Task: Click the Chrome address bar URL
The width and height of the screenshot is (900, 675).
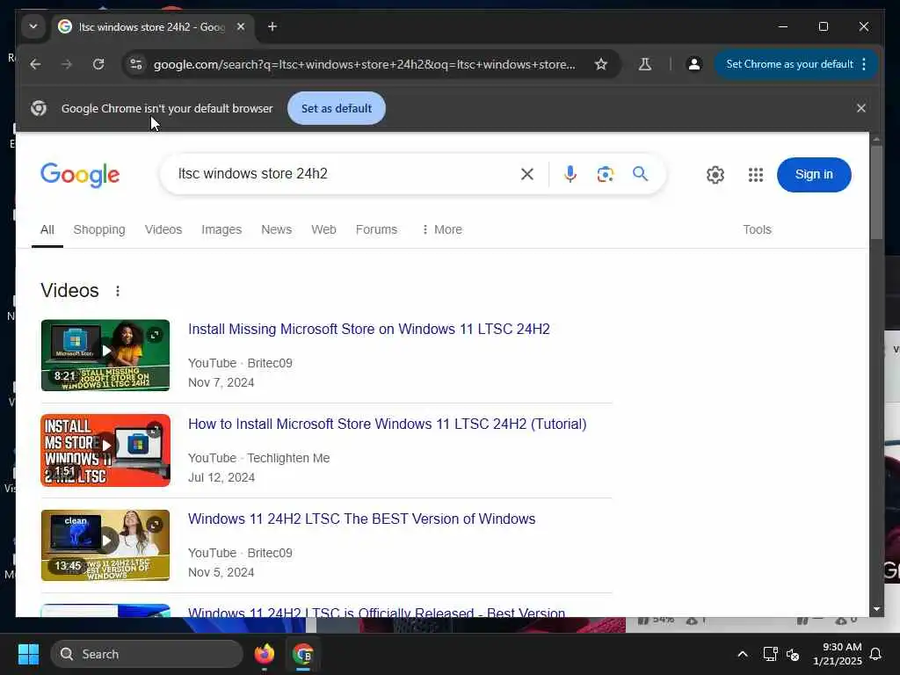Action: pyautogui.click(x=365, y=64)
